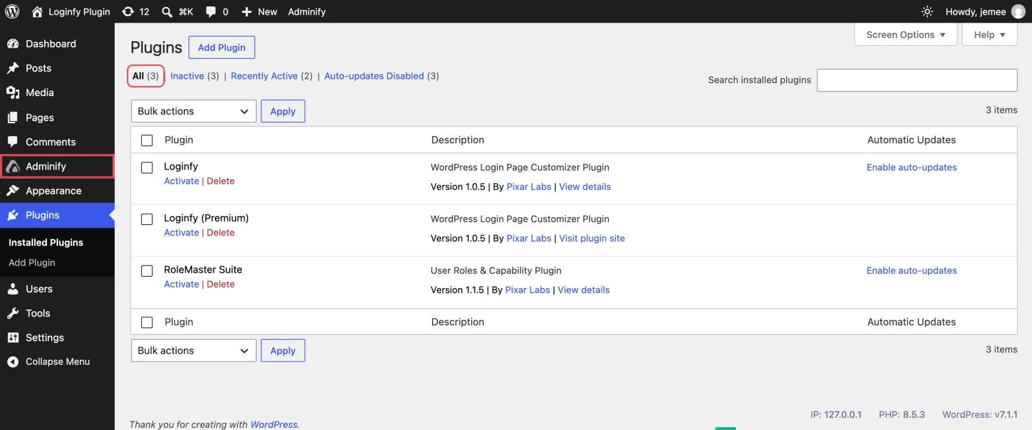Tick the select-all checkbox in table footer
The height and width of the screenshot is (430, 1032).
(x=147, y=322)
